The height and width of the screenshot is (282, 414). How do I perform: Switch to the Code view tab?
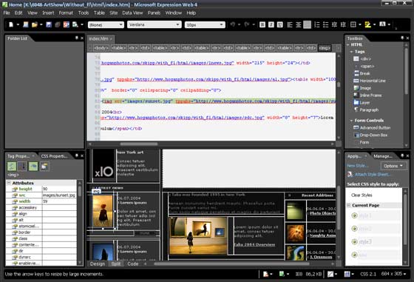[133, 263]
